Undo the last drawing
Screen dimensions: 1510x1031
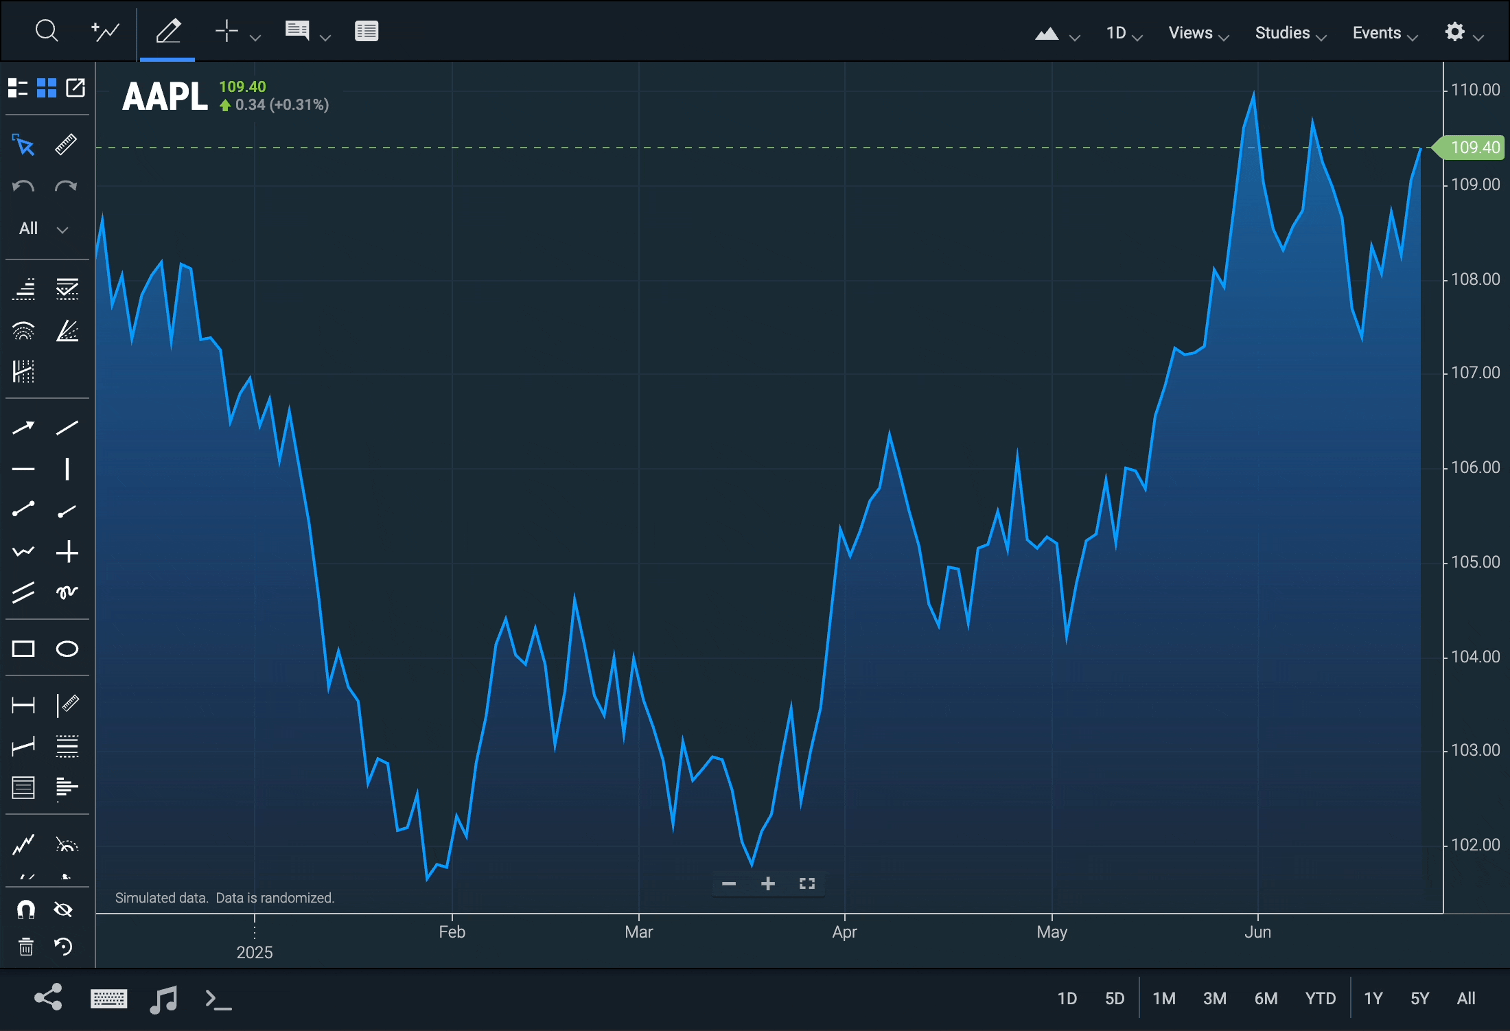[23, 187]
